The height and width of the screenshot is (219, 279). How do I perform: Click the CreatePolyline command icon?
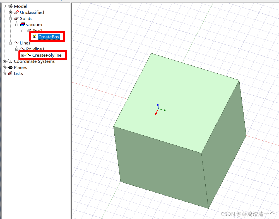click(29, 55)
